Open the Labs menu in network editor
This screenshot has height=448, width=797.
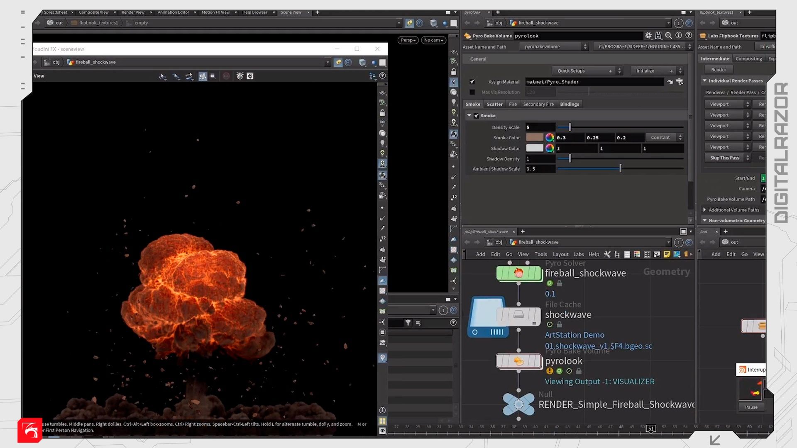[578, 254]
